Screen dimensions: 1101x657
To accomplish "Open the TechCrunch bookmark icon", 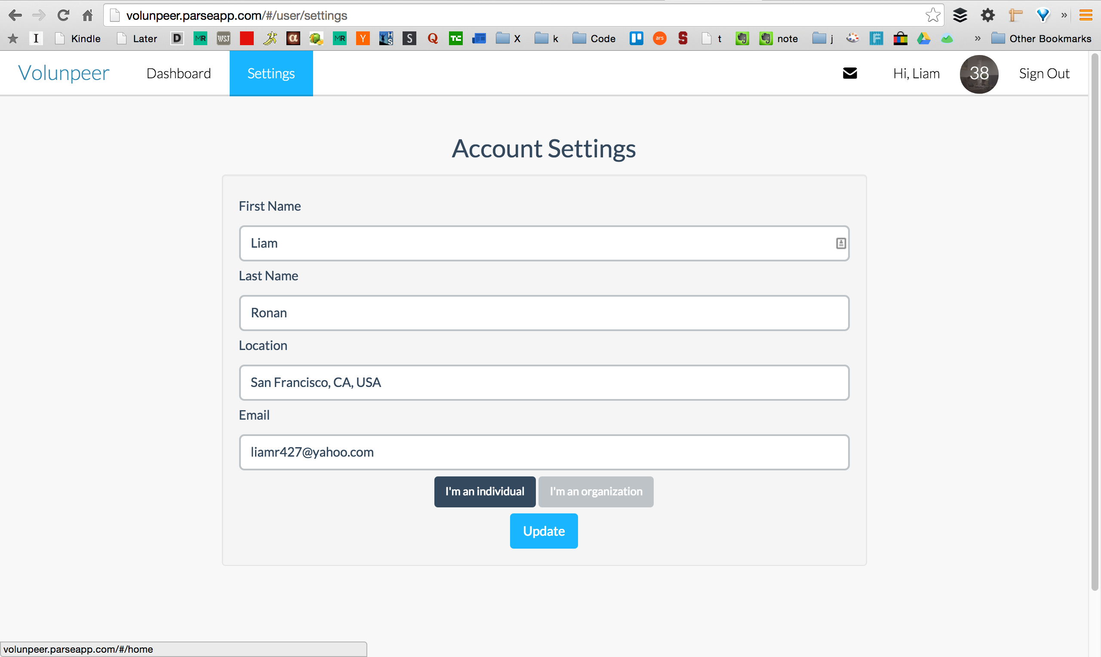I will (x=455, y=39).
